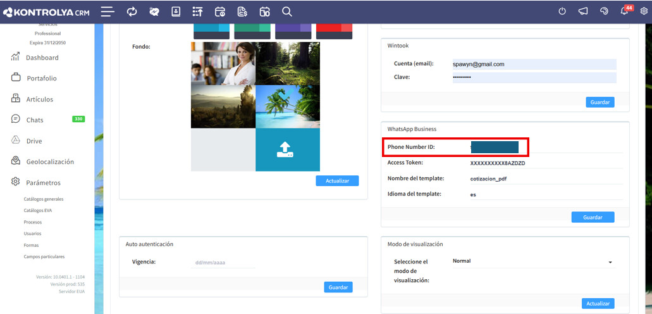This screenshot has width=652, height=314.
Task: Click the magnifier search icon
Action: [x=286, y=11]
